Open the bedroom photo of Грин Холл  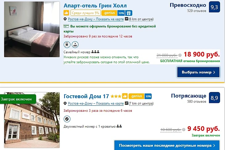pos(32,29)
